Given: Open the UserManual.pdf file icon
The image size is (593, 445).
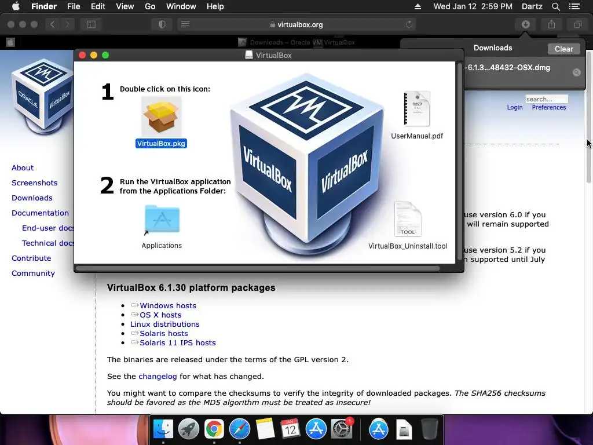Looking at the screenshot, I should (417, 108).
